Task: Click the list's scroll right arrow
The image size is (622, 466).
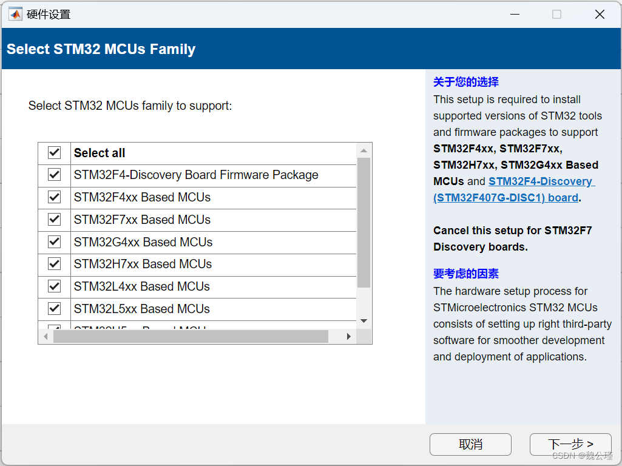Action: pyautogui.click(x=349, y=337)
